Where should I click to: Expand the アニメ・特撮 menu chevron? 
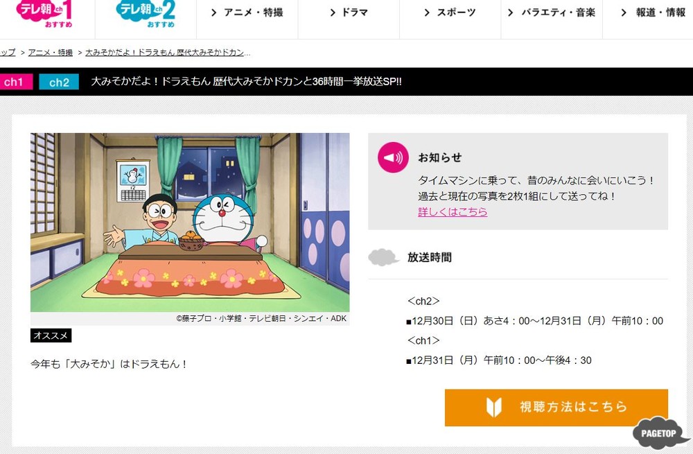pos(214,12)
